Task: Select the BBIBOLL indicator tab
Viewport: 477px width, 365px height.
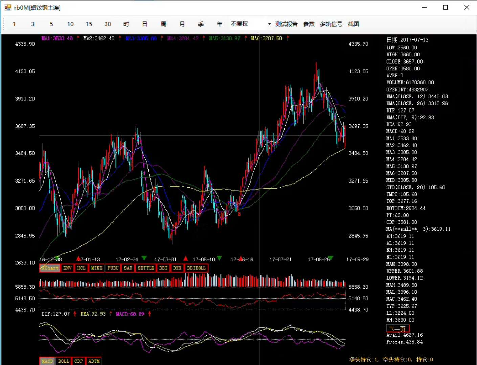Action: coord(196,268)
